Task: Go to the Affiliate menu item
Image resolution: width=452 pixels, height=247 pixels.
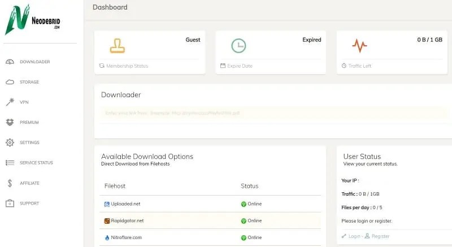Action: pos(29,183)
